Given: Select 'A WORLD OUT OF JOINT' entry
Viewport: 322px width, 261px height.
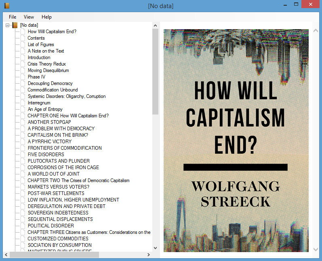Looking at the screenshot, I should click(x=54, y=174).
